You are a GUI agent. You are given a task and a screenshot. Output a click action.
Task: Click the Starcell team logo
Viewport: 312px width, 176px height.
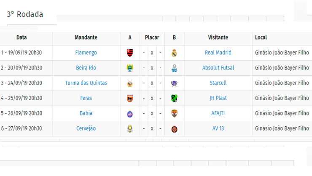[x=174, y=83]
